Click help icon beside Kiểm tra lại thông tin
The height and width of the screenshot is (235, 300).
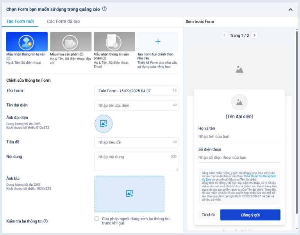coord(46,221)
